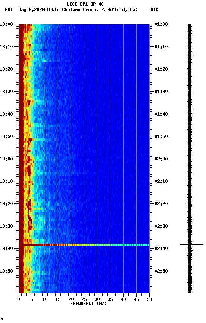Click the '30' frequency axis label

97,299
